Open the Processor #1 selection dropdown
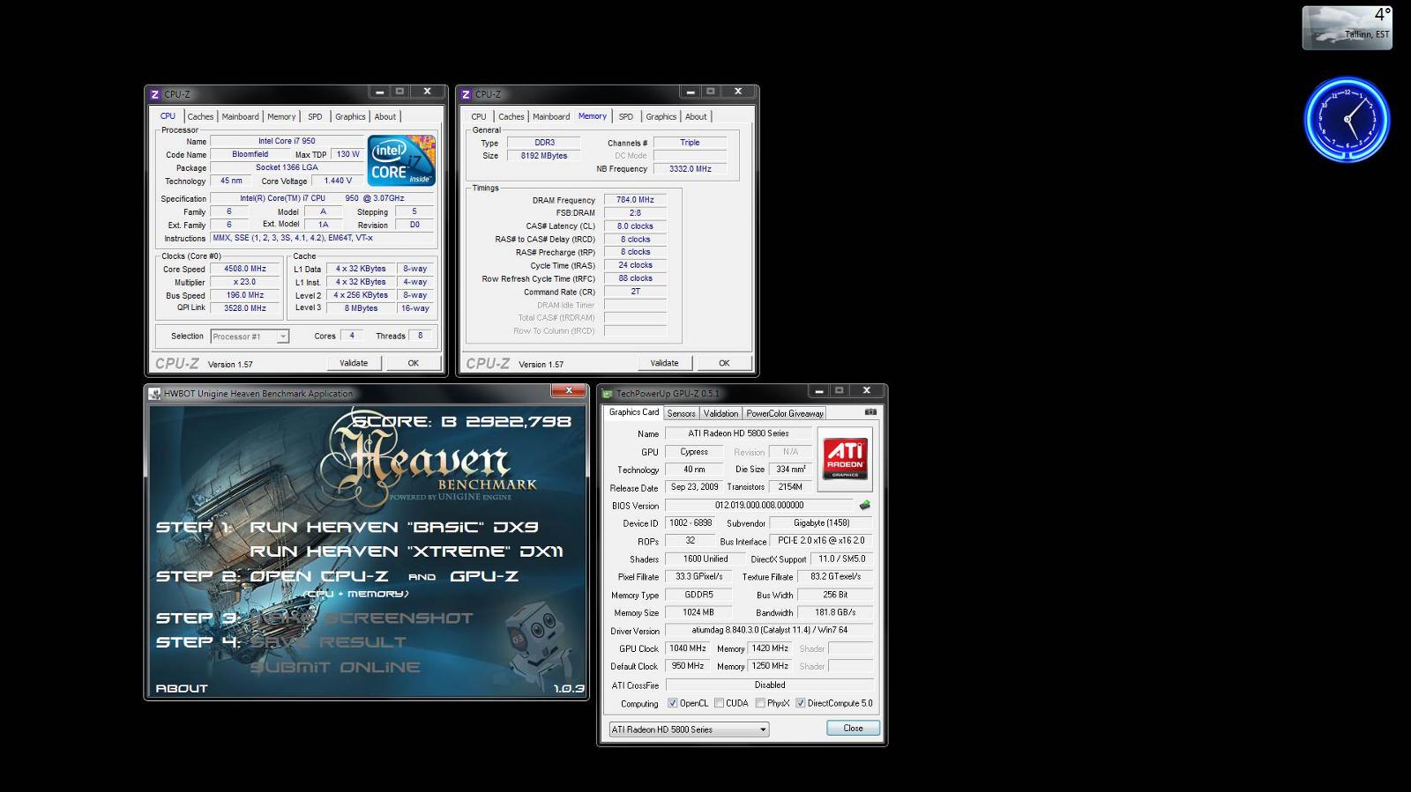The width and height of the screenshot is (1411, 792). [250, 337]
